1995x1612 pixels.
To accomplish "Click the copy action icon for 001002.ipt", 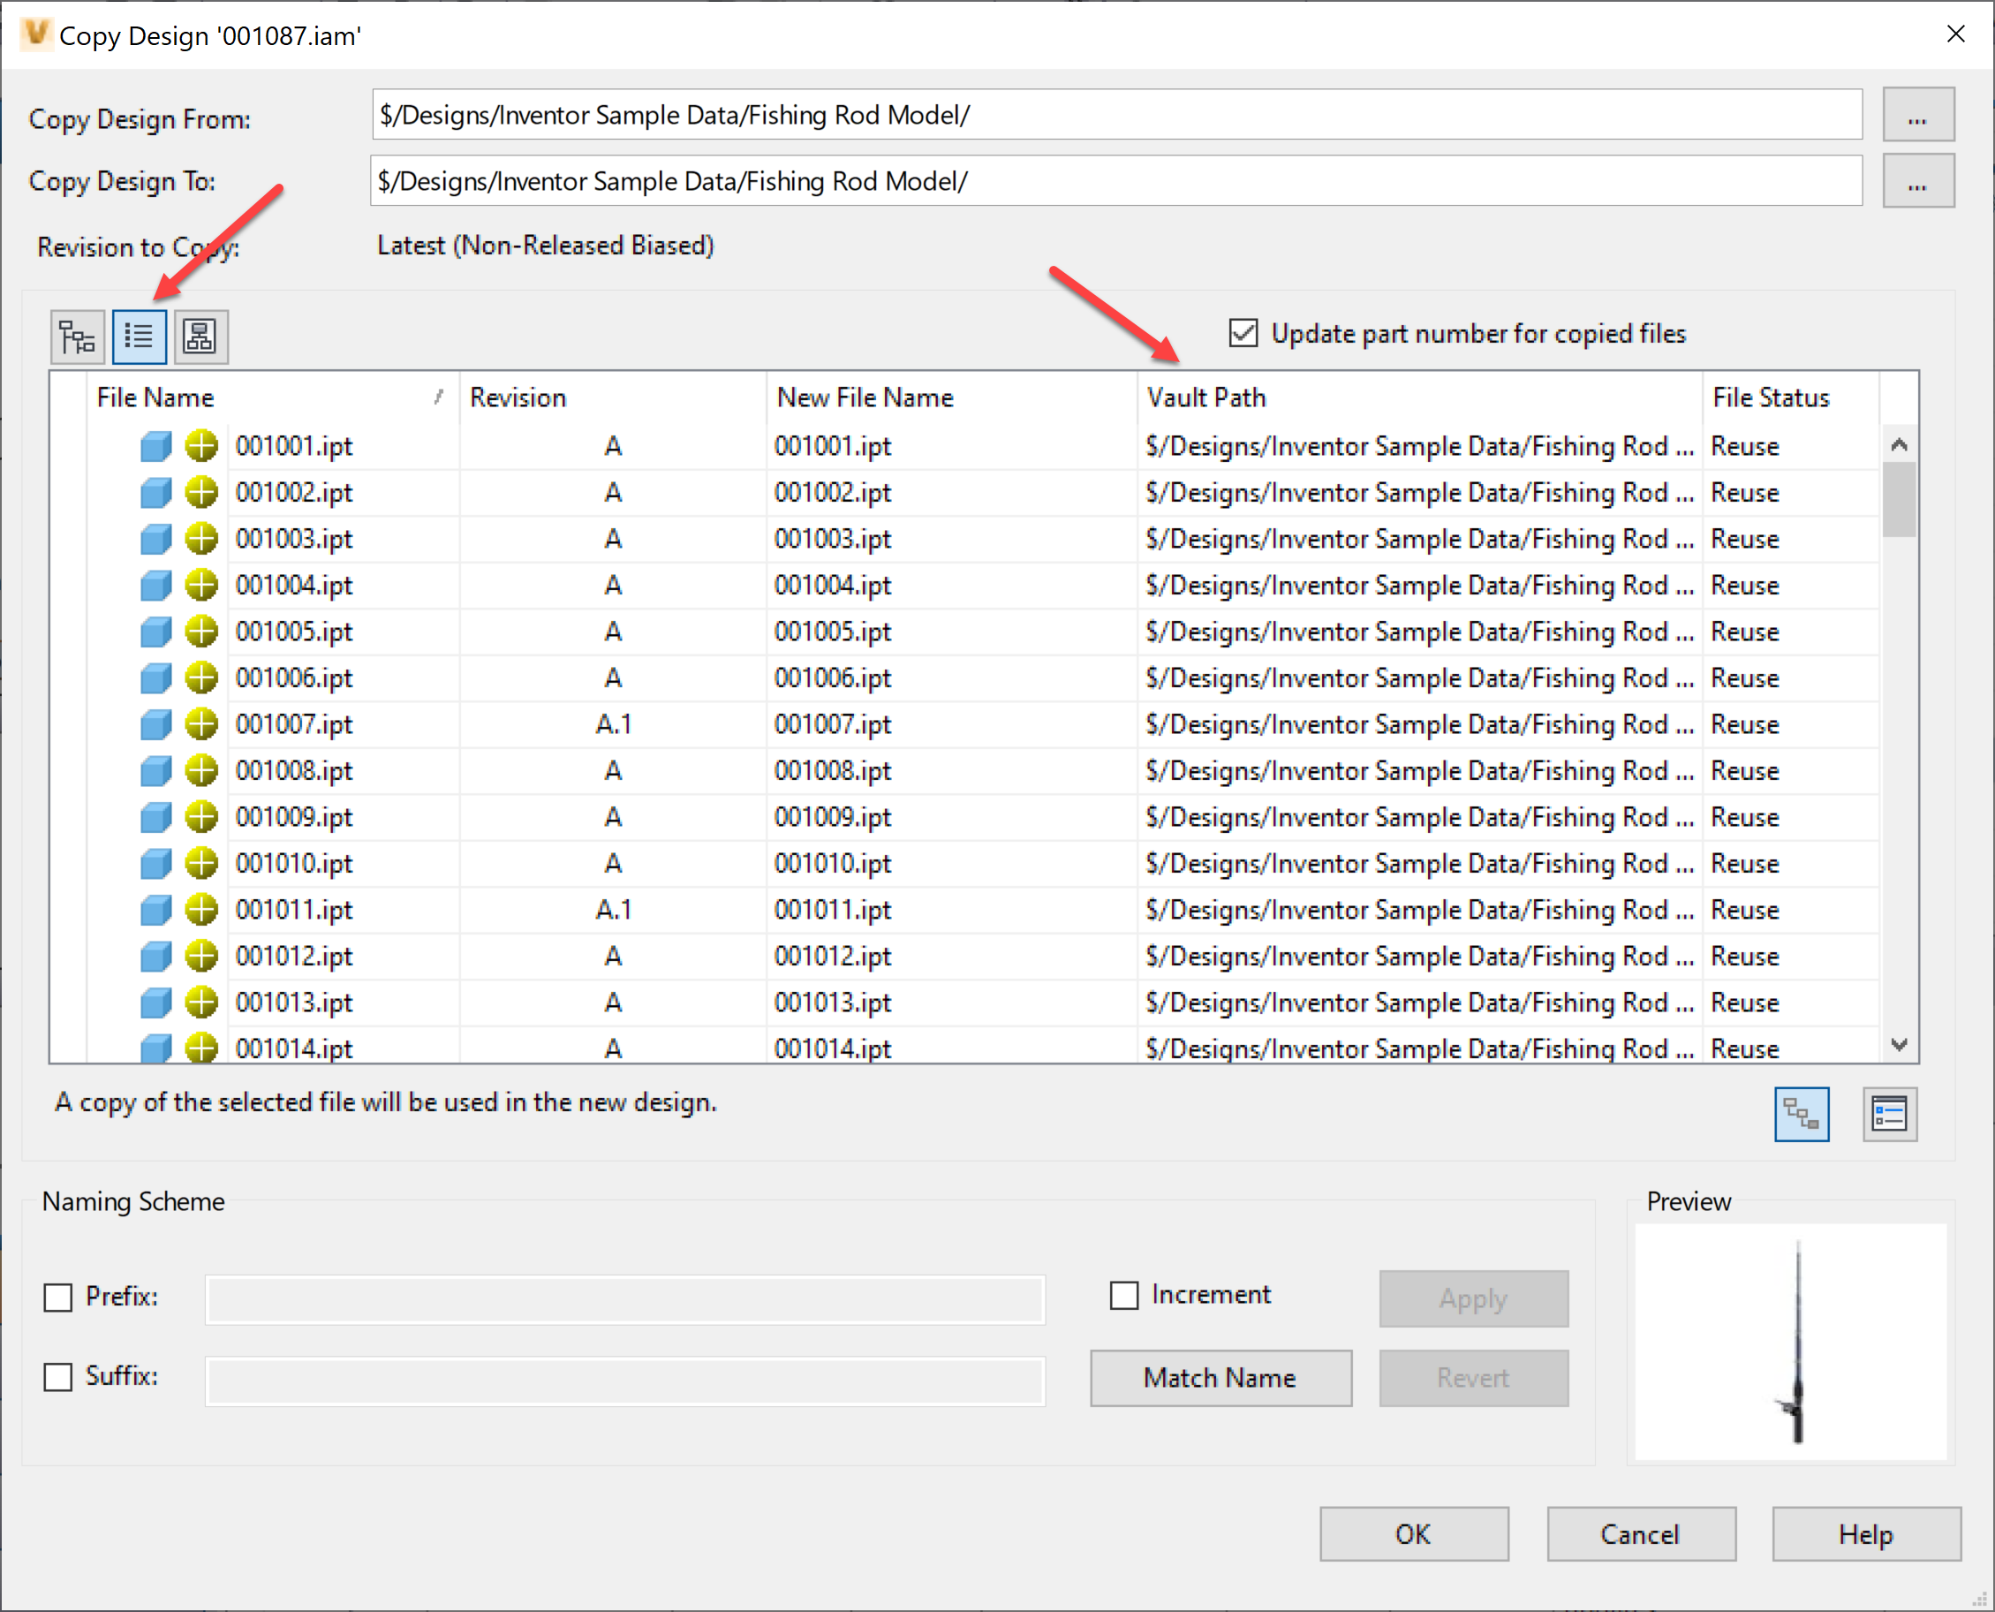I will [x=200, y=492].
